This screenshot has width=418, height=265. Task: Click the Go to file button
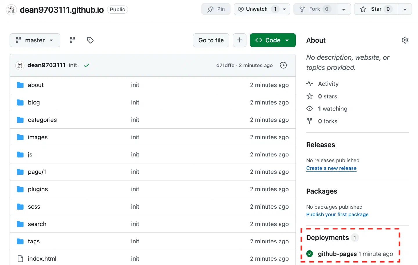[x=211, y=40]
